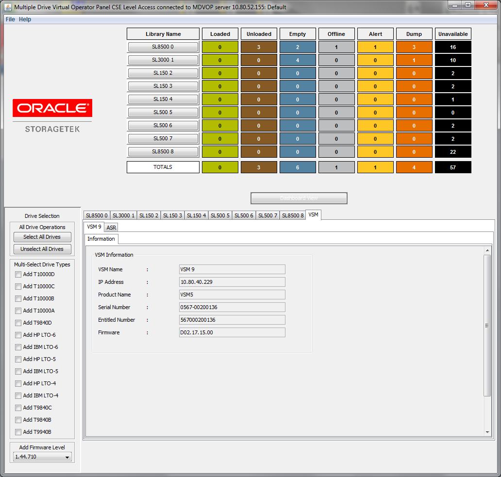Switch to the SL500 6 tab
Image resolution: width=501 pixels, height=477 pixels.
(x=244, y=215)
